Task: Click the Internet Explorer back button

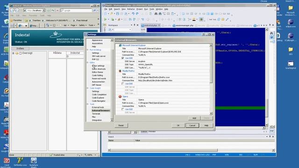Action: (13, 10)
